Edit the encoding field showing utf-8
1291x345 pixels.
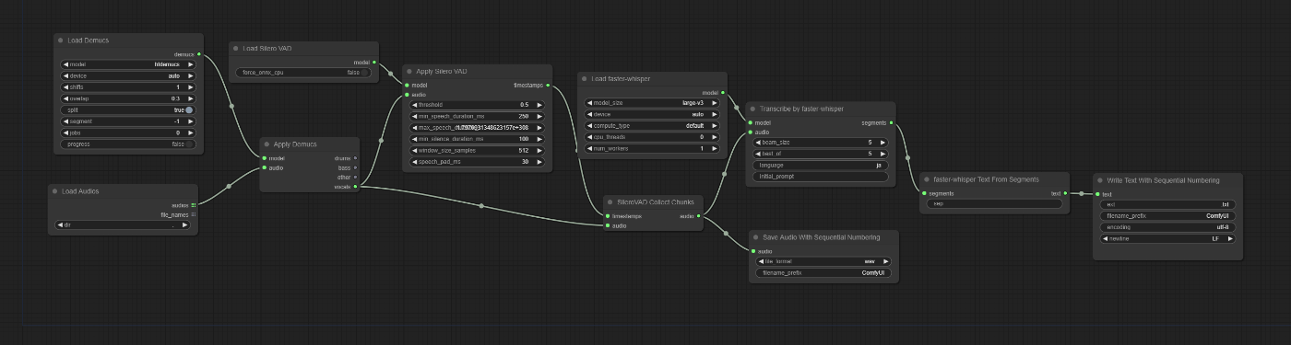click(1167, 226)
